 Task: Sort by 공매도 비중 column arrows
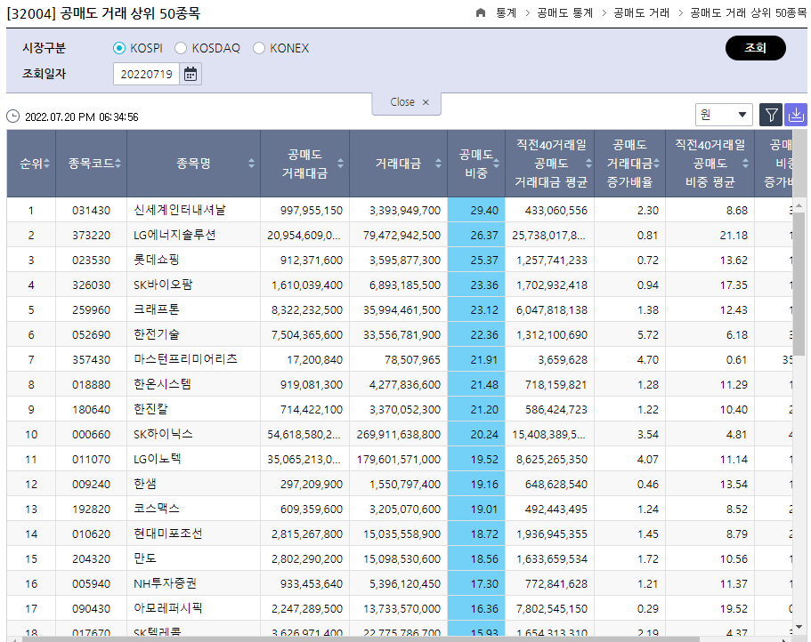(496, 164)
